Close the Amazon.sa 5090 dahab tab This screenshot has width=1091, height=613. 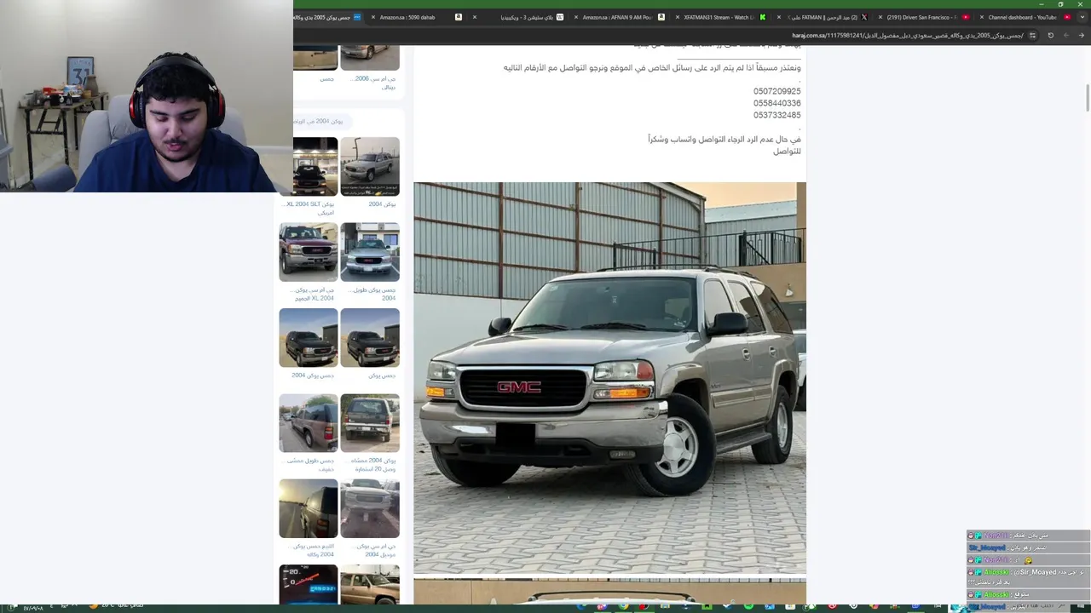373,17
